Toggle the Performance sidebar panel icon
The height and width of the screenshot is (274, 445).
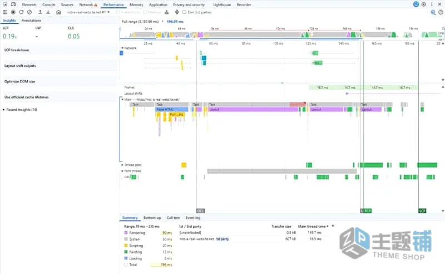[x=5, y=12]
